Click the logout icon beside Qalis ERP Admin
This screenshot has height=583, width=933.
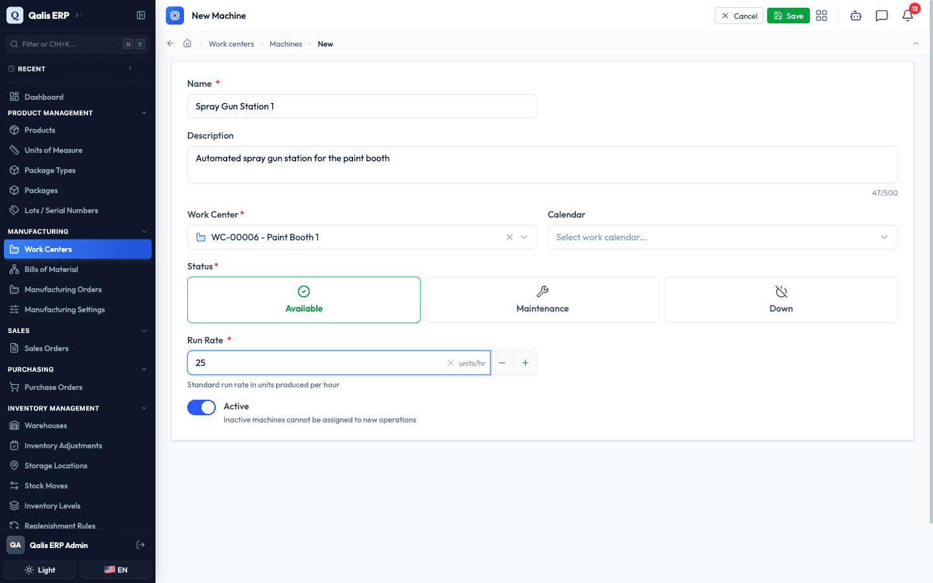[x=141, y=545]
